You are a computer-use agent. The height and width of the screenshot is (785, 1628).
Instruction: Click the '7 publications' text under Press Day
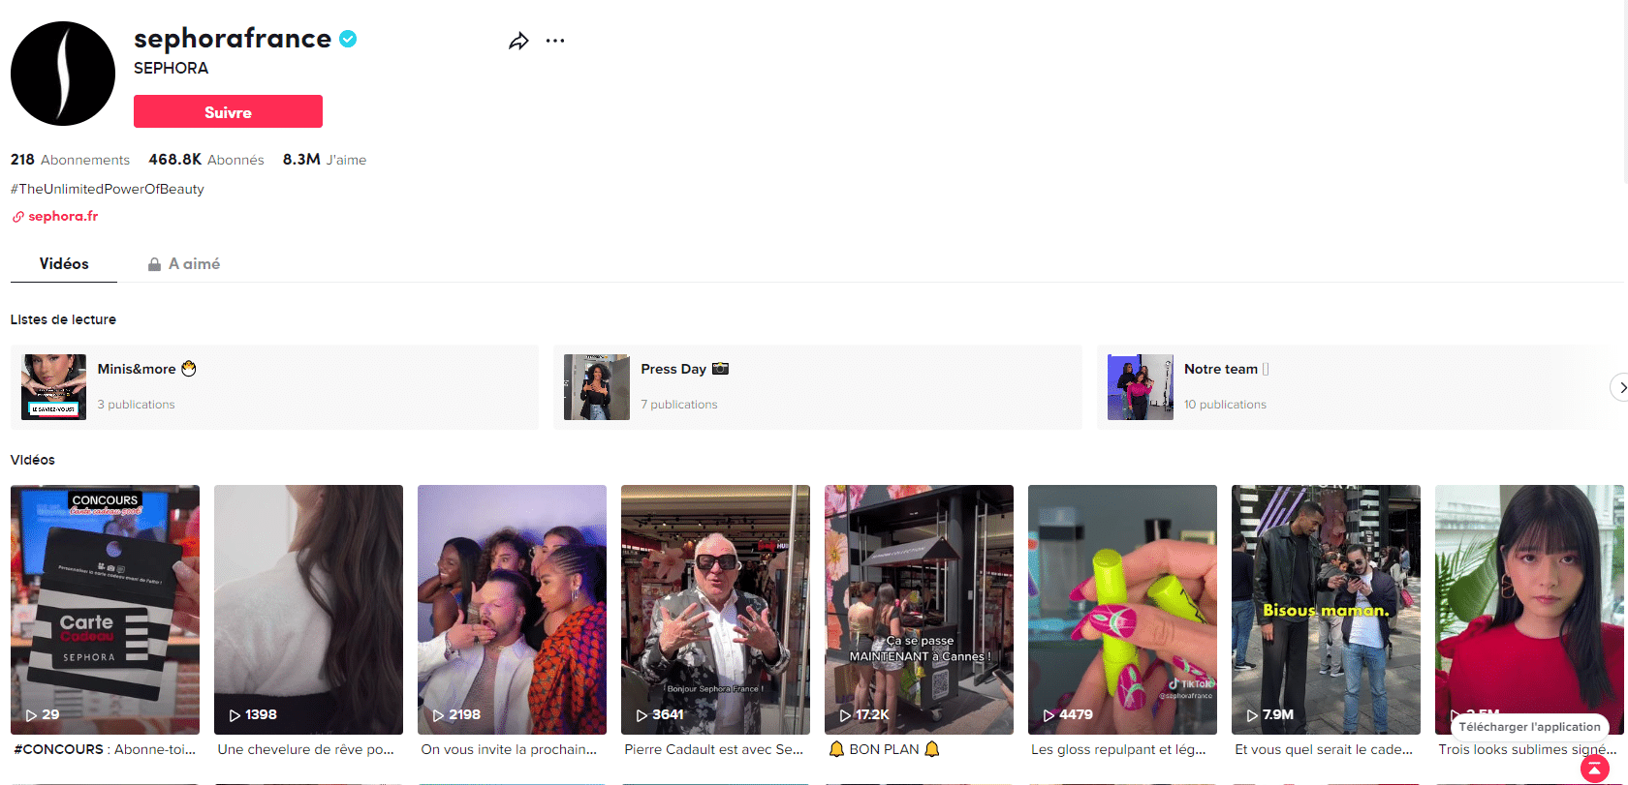[679, 405]
